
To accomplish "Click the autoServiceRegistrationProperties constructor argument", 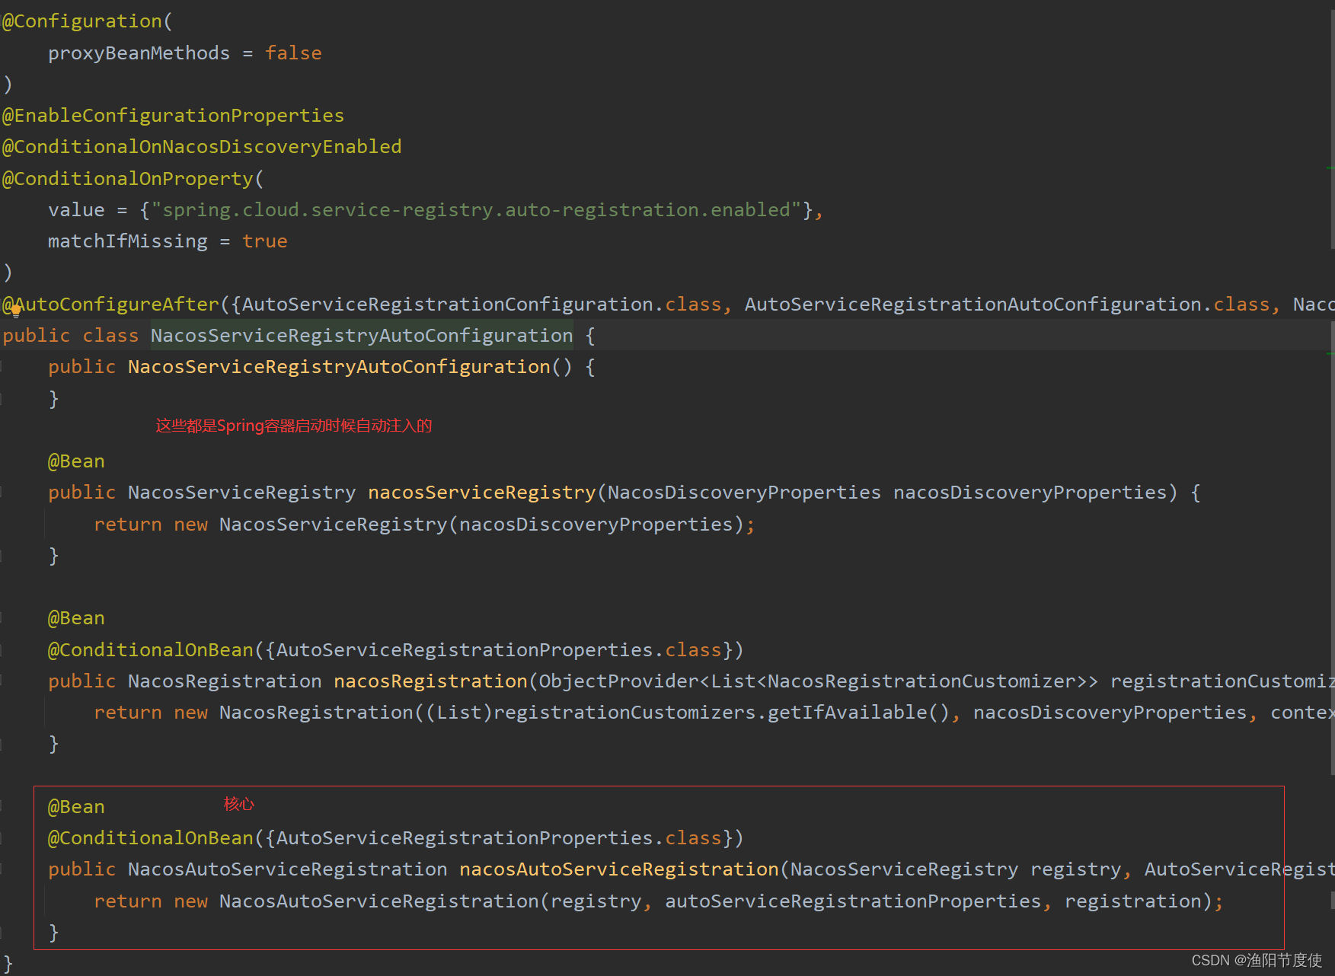I will coord(853,901).
